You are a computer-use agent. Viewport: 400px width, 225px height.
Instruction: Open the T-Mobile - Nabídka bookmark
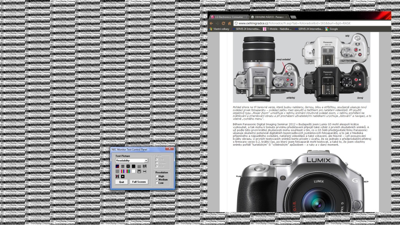click(277, 29)
